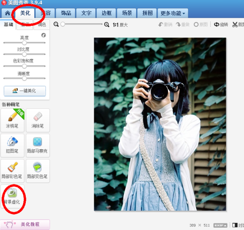Choose the 局部变色笔 recolor tool
The height and width of the screenshot is (230, 244).
(38, 171)
